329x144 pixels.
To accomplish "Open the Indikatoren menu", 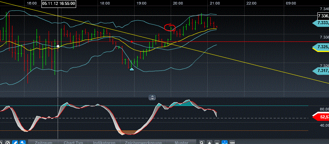I will [x=104, y=142].
